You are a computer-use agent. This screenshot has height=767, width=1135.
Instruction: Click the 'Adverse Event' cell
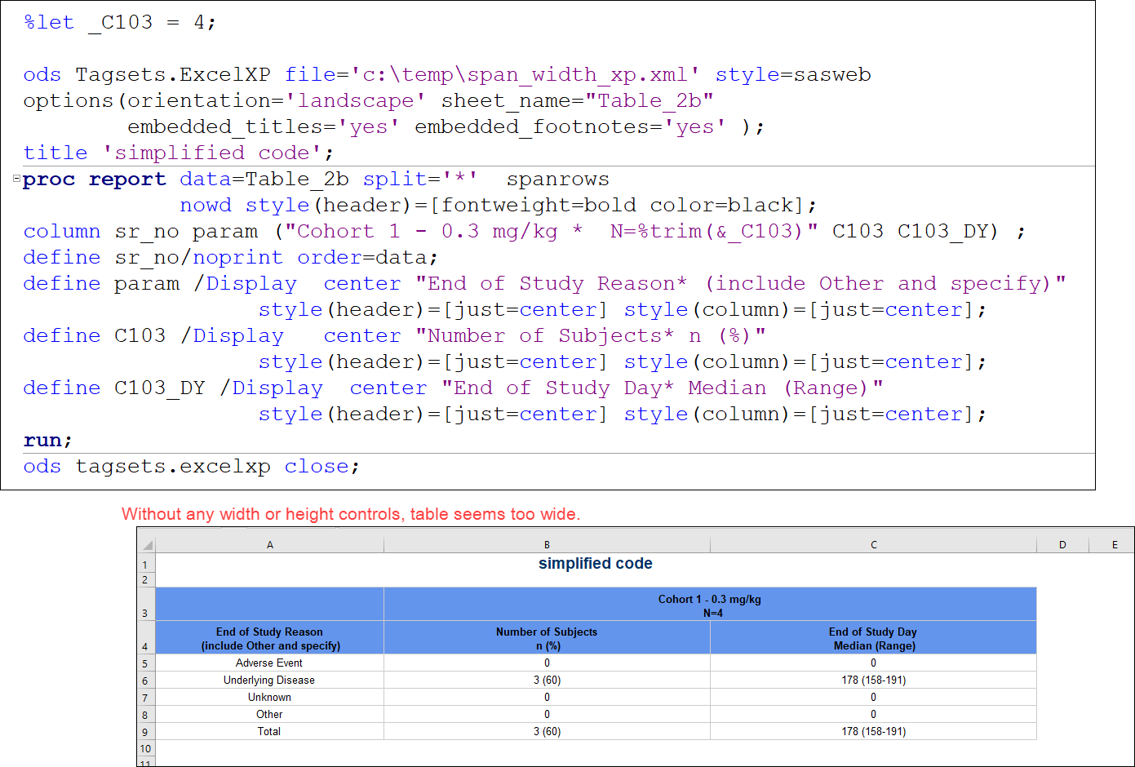tap(269, 663)
